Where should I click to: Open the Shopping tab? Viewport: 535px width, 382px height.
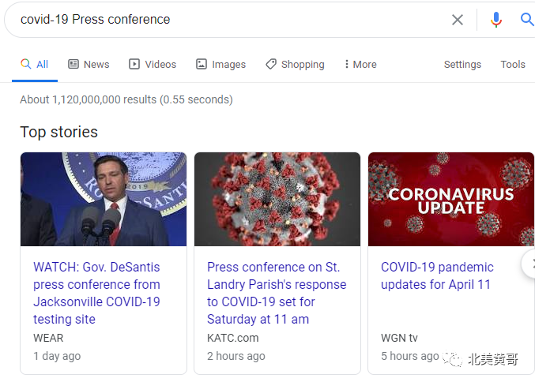(295, 64)
